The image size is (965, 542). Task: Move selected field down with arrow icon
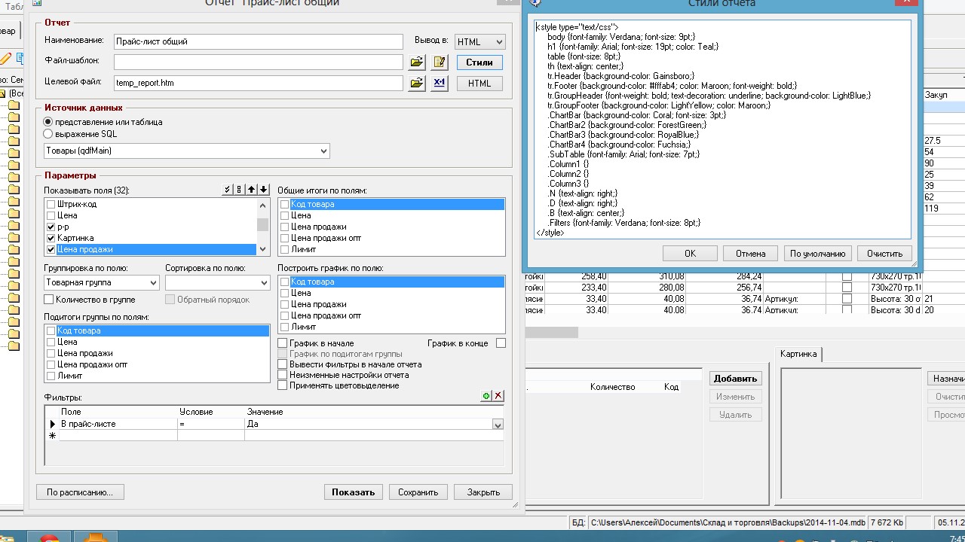[x=263, y=190]
